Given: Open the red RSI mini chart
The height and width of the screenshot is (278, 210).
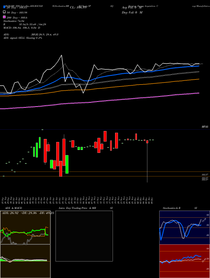Looking at the screenshot, I should click(184, 261).
